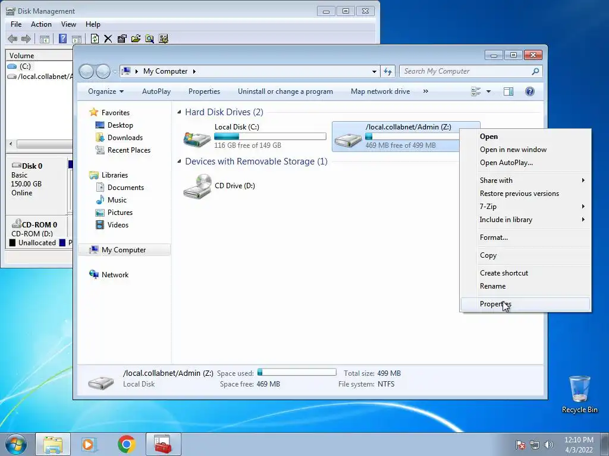Click the Disk 0 label in Disk Management

point(32,166)
